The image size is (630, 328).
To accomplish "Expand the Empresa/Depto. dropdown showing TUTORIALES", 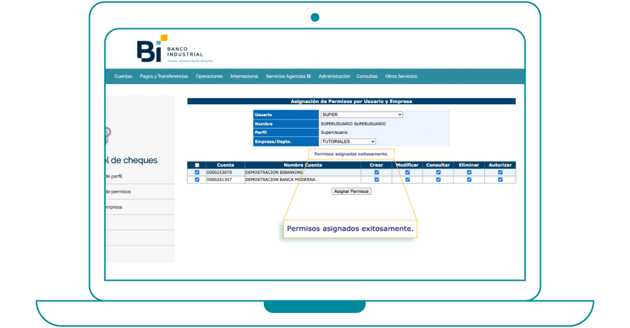I will click(348, 141).
